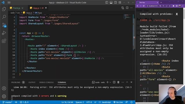Click the master branch status item
The height and width of the screenshot is (104, 185).
[x=7, y=102]
